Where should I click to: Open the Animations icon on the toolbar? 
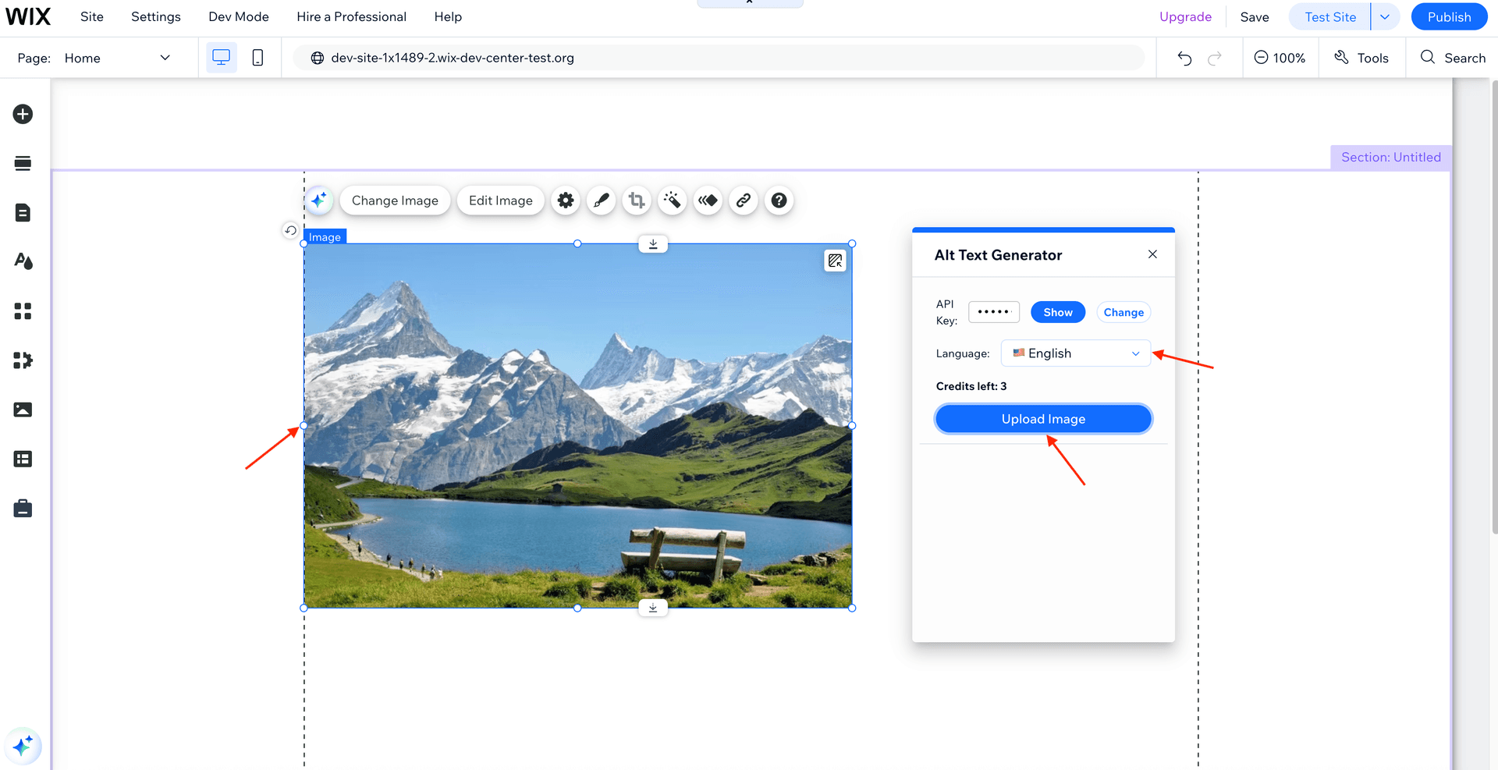point(708,200)
